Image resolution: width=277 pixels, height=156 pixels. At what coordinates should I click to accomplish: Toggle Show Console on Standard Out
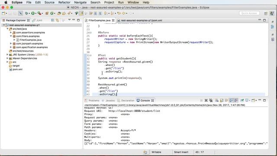[x=231, y=101]
